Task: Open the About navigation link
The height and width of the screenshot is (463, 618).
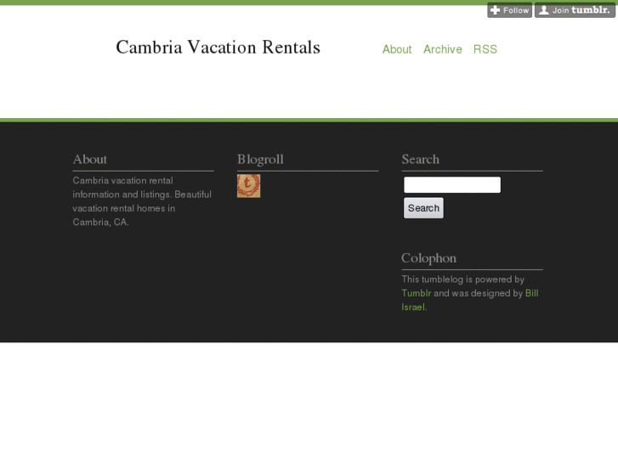Action: point(397,49)
